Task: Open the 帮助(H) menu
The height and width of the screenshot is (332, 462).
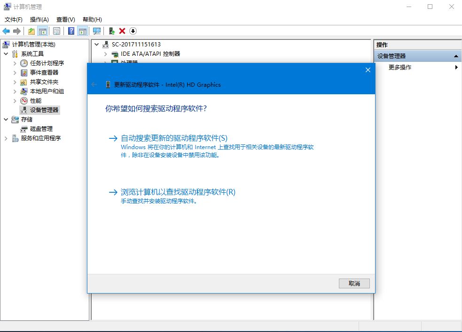Action: [92, 19]
